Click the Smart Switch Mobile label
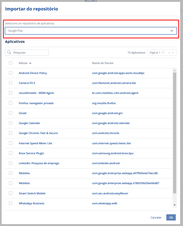The width and height of the screenshot is (183, 226). [32, 193]
